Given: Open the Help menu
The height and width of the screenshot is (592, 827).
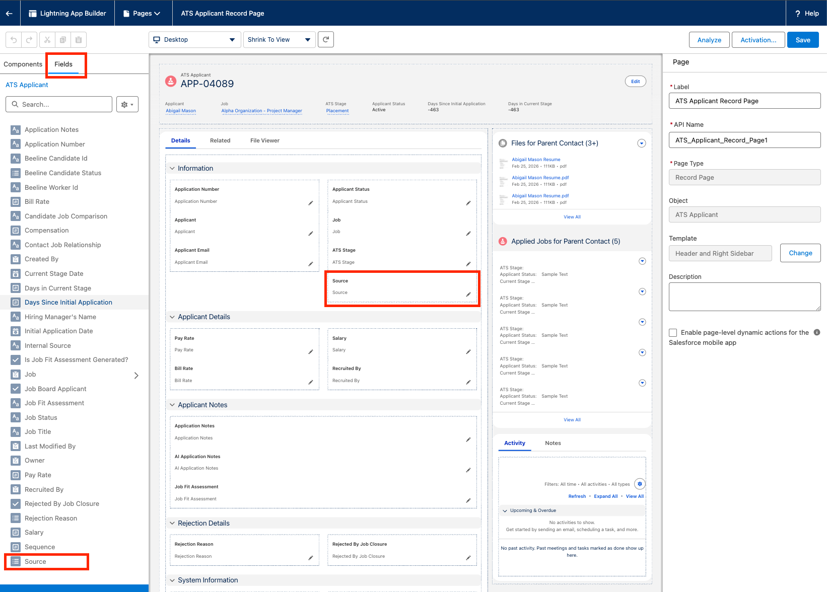Looking at the screenshot, I should coord(806,13).
